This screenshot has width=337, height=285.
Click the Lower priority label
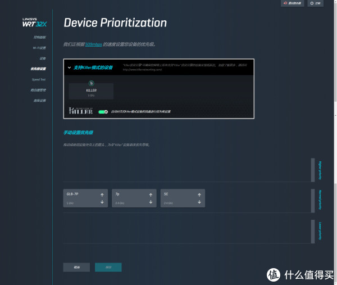pos(320,231)
